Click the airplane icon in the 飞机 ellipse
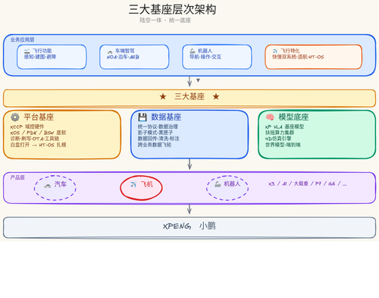This screenshot has width=379, height=298. tap(133, 184)
